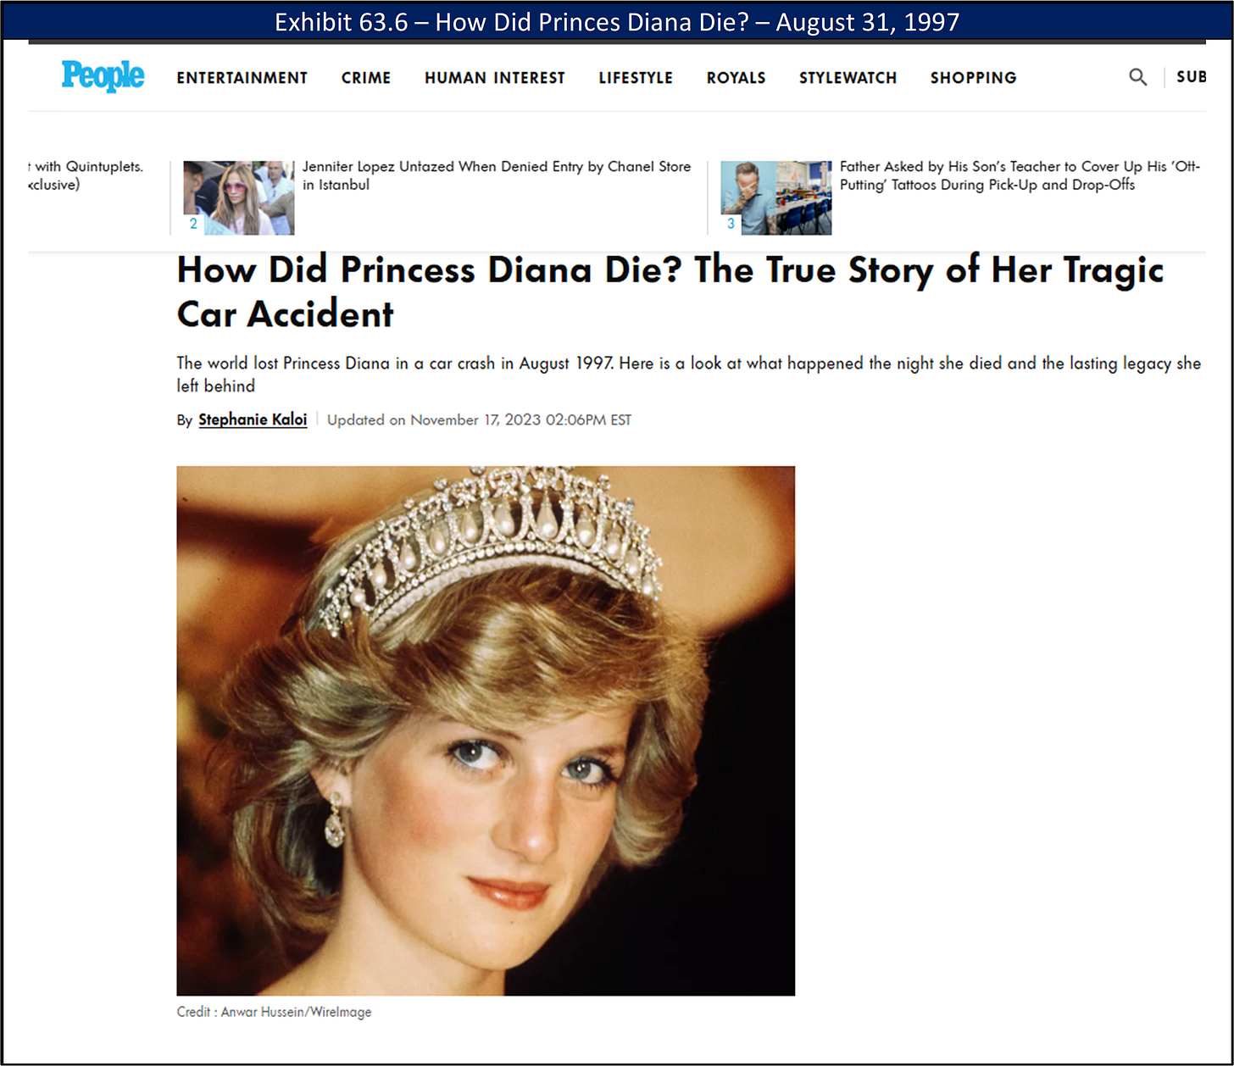Click the Updated November 17, 2023 timestamp

point(479,419)
